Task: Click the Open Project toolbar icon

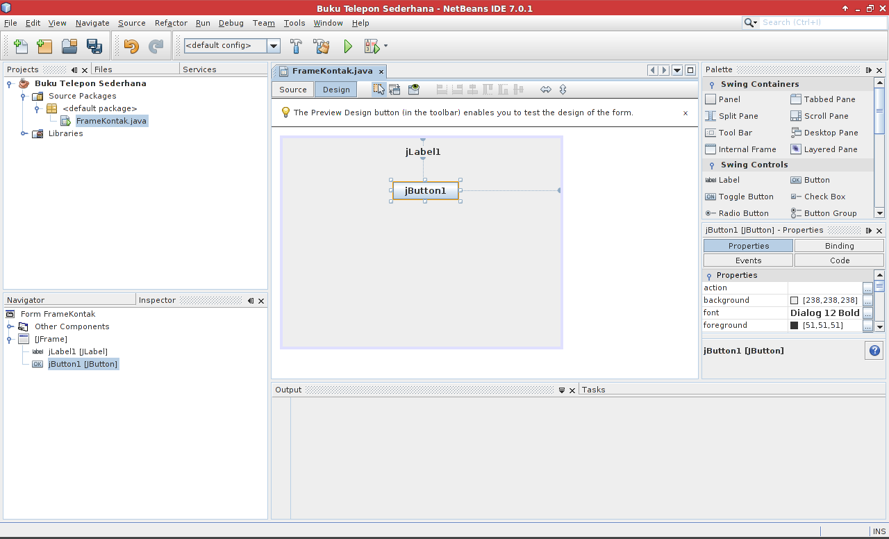Action: pyautogui.click(x=69, y=47)
